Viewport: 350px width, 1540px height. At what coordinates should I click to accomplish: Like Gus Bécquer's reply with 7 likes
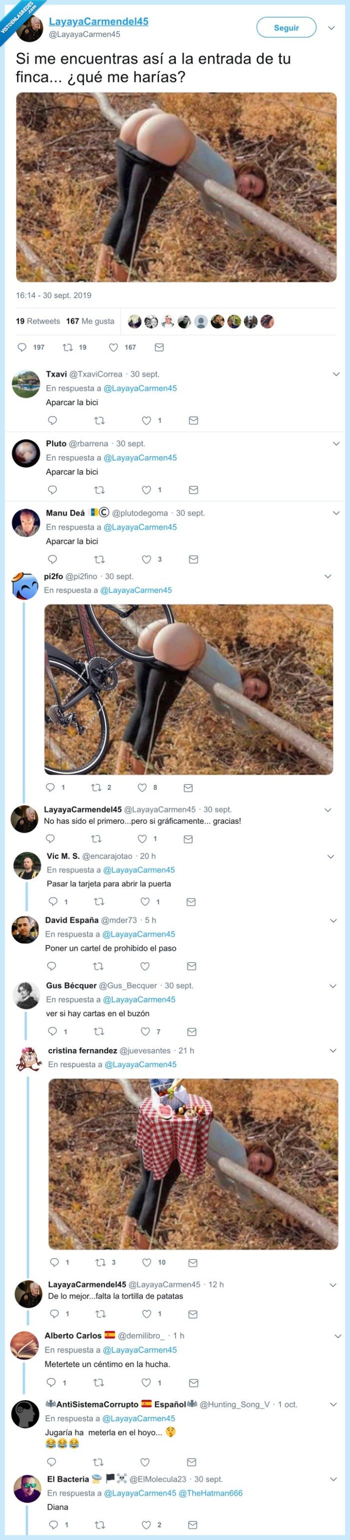[x=145, y=1031]
